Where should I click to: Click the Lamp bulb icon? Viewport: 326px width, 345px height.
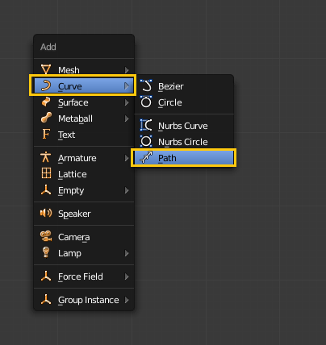[46, 252]
